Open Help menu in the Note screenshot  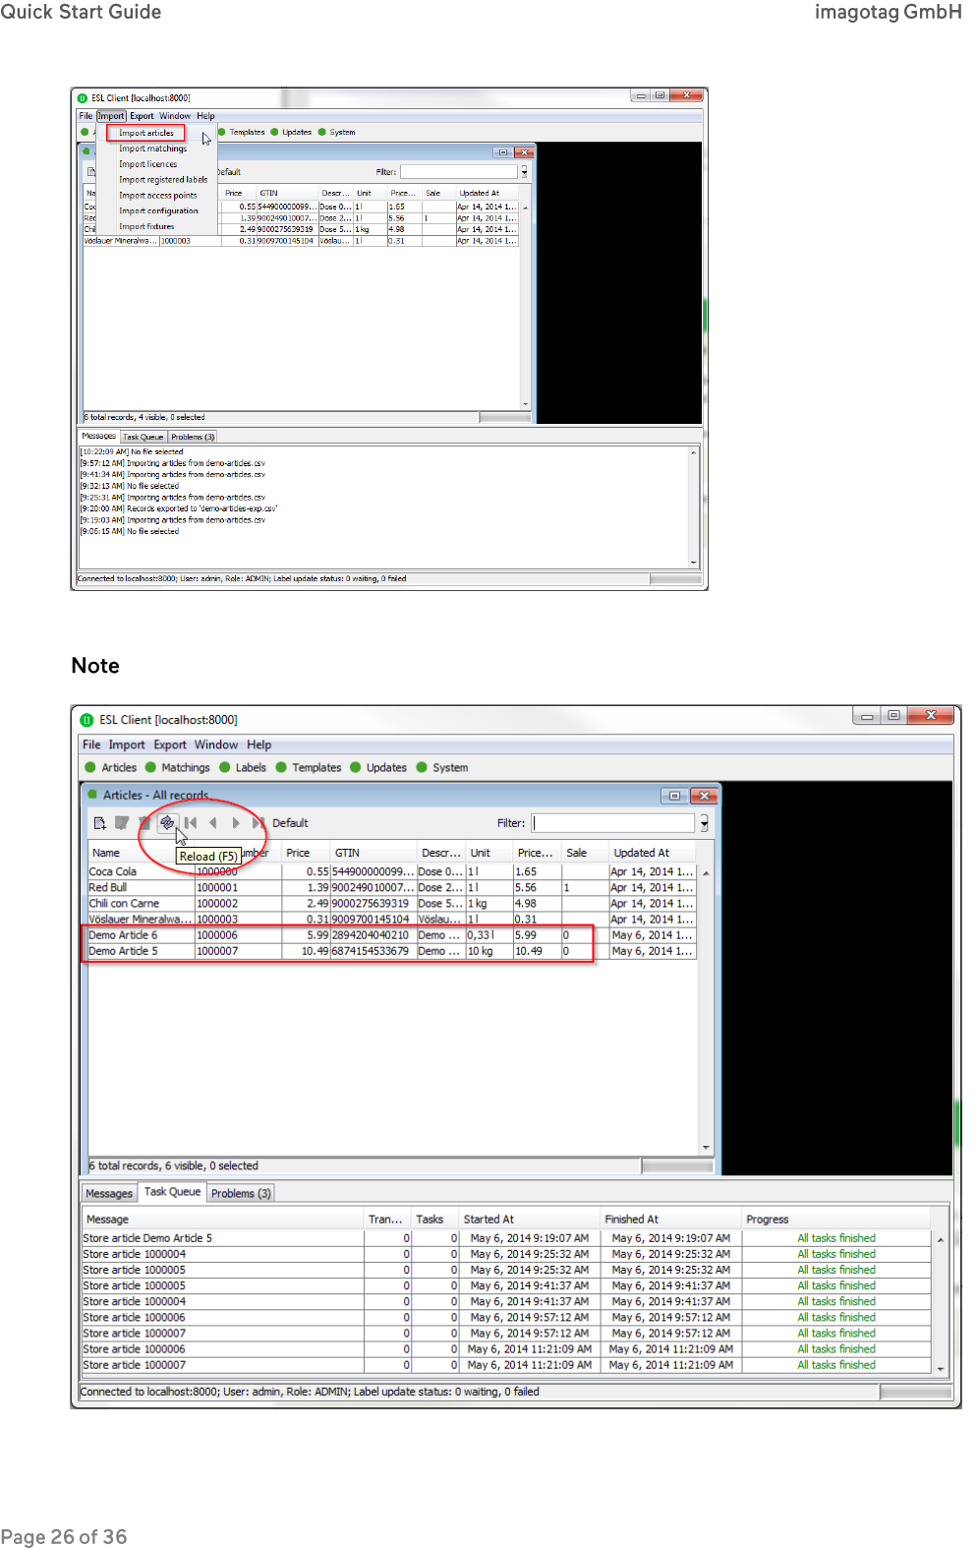tap(259, 744)
